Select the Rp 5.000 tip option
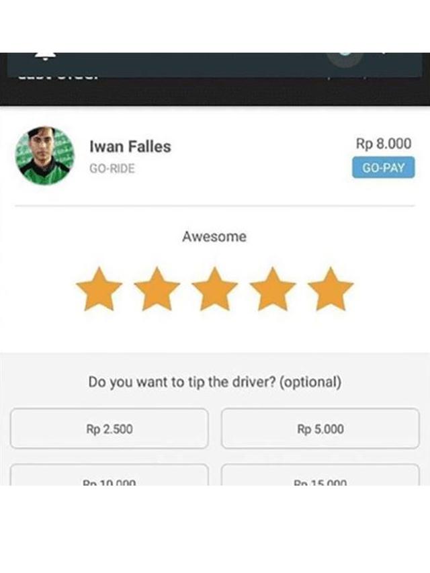This screenshot has width=430, height=573. click(320, 429)
